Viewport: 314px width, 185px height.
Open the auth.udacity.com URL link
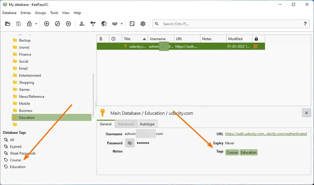[266, 134]
